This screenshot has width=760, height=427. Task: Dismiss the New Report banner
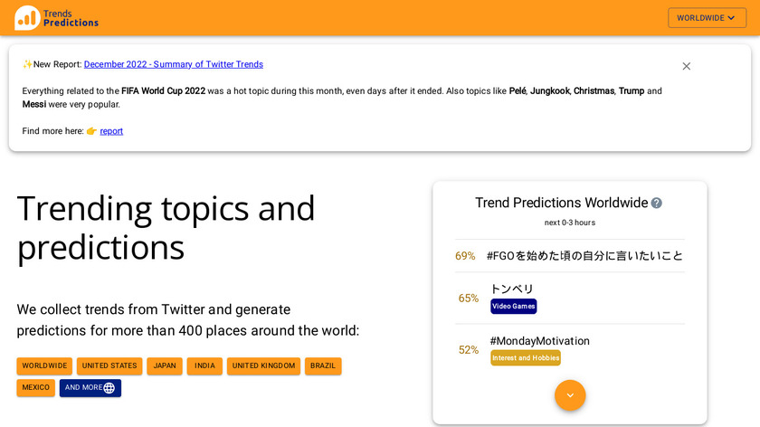686,66
